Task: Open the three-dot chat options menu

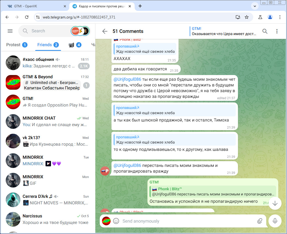Action: coord(277,31)
